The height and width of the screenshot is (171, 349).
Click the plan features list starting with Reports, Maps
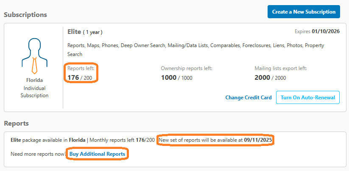[195, 50]
